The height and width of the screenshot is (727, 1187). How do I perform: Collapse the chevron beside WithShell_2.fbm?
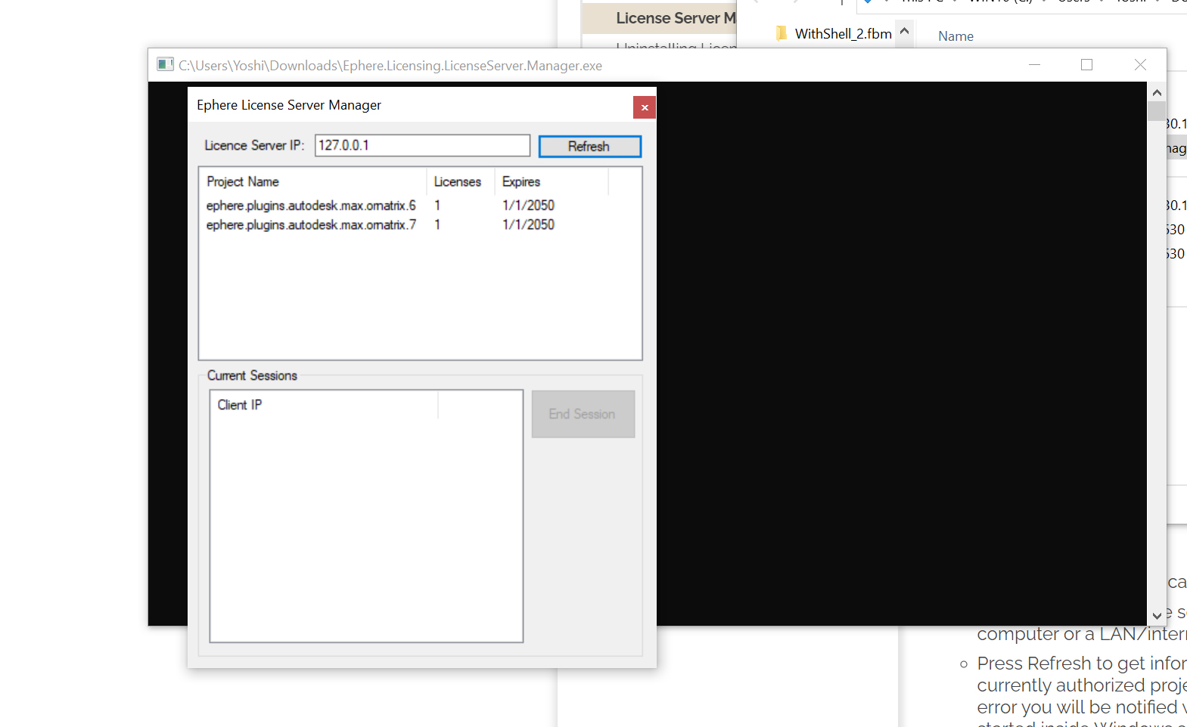coord(904,32)
